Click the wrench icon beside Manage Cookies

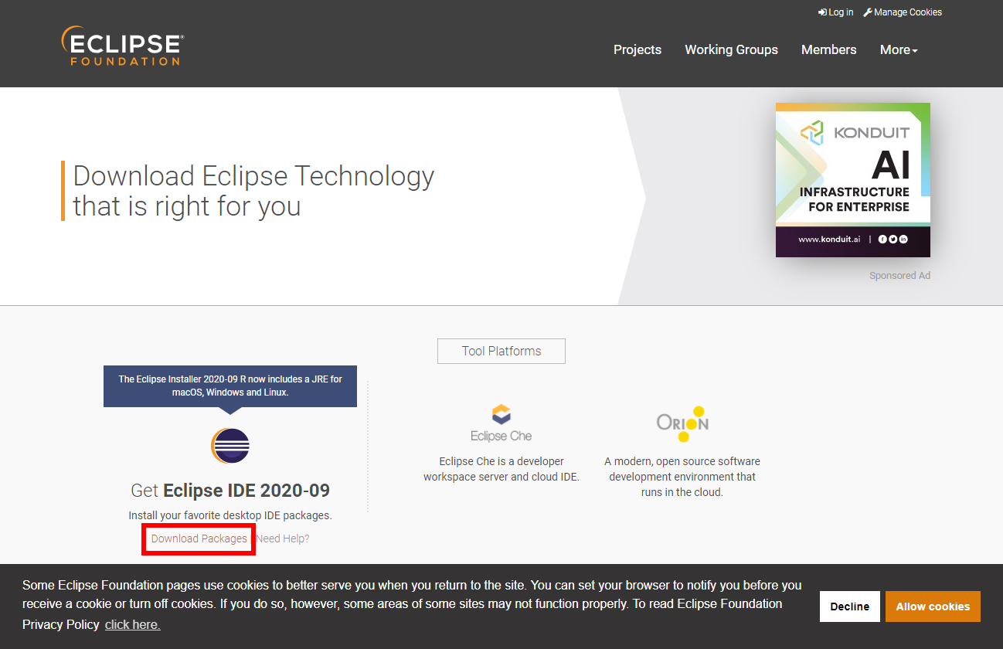pos(868,12)
